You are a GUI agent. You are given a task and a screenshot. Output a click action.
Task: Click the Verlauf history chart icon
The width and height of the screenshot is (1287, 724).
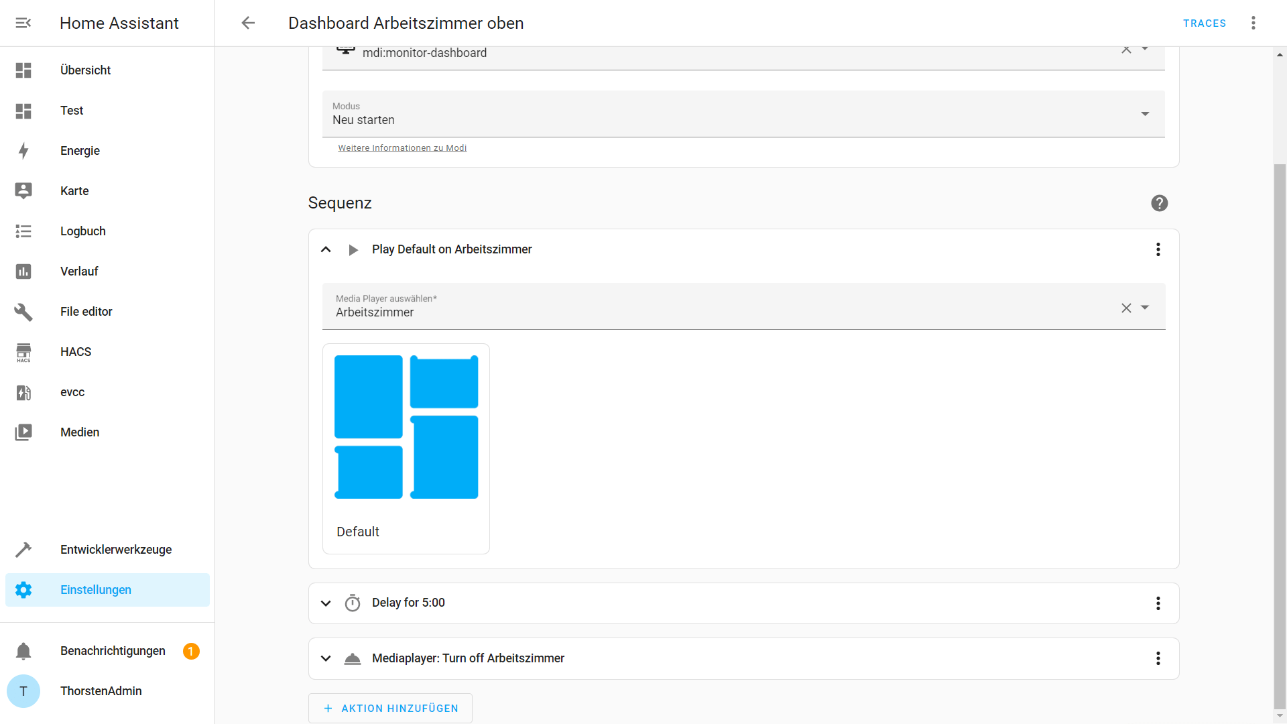pos(23,271)
